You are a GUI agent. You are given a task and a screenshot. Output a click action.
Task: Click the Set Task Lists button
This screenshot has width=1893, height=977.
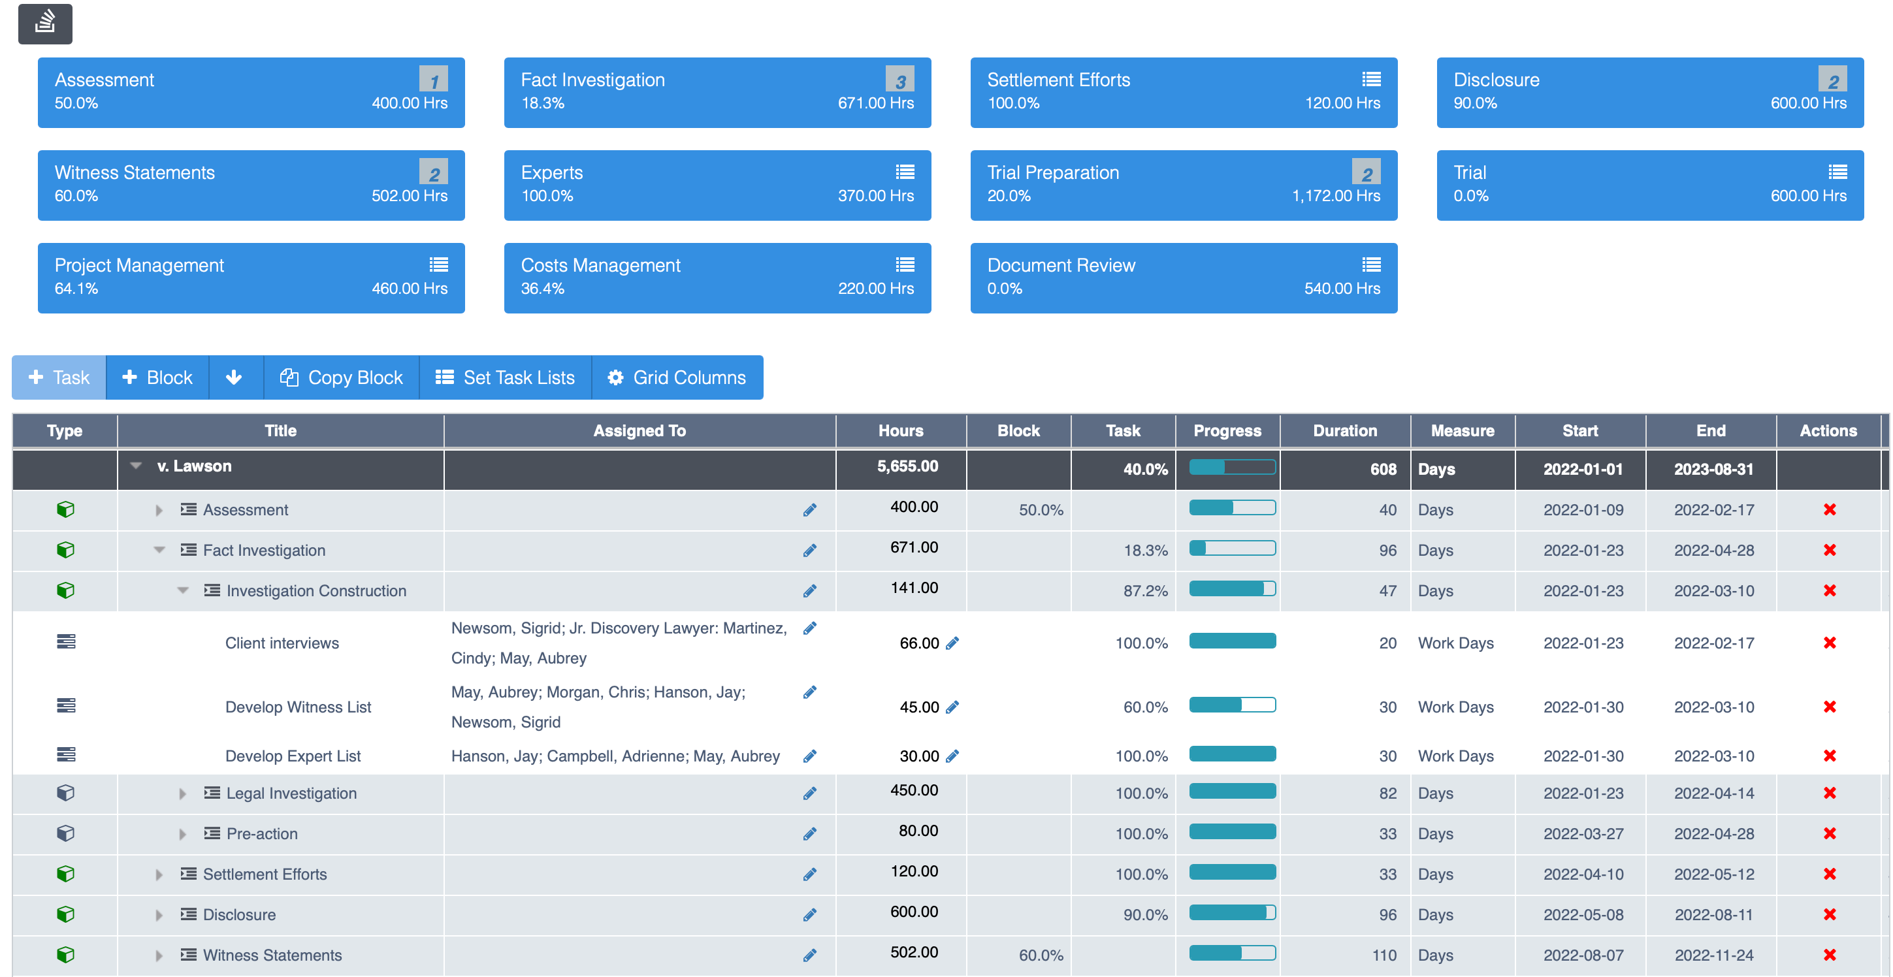pyautogui.click(x=505, y=377)
